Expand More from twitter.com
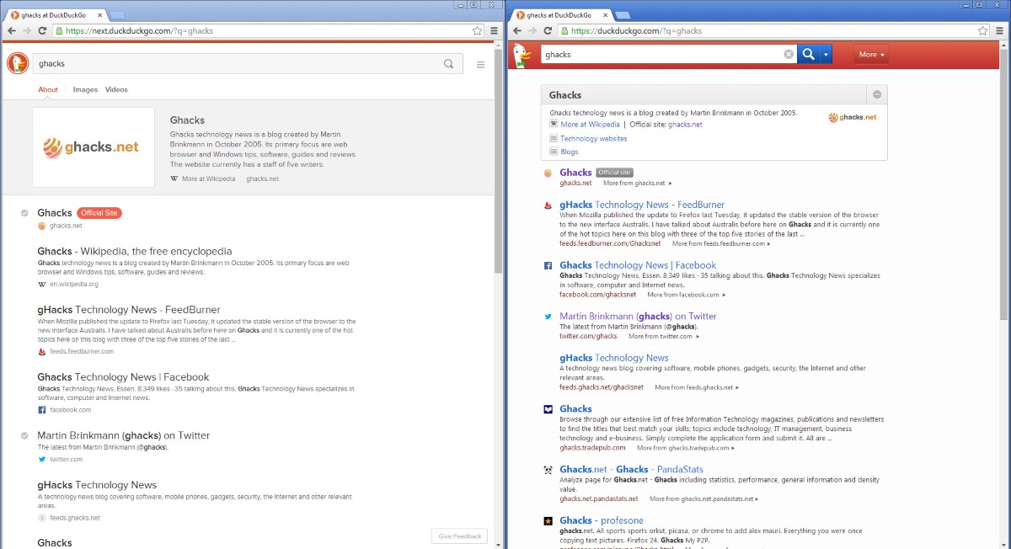Viewport: 1011px width, 549px height. tap(664, 337)
